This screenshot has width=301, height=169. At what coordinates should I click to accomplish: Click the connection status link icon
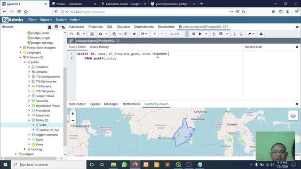click(71, 41)
